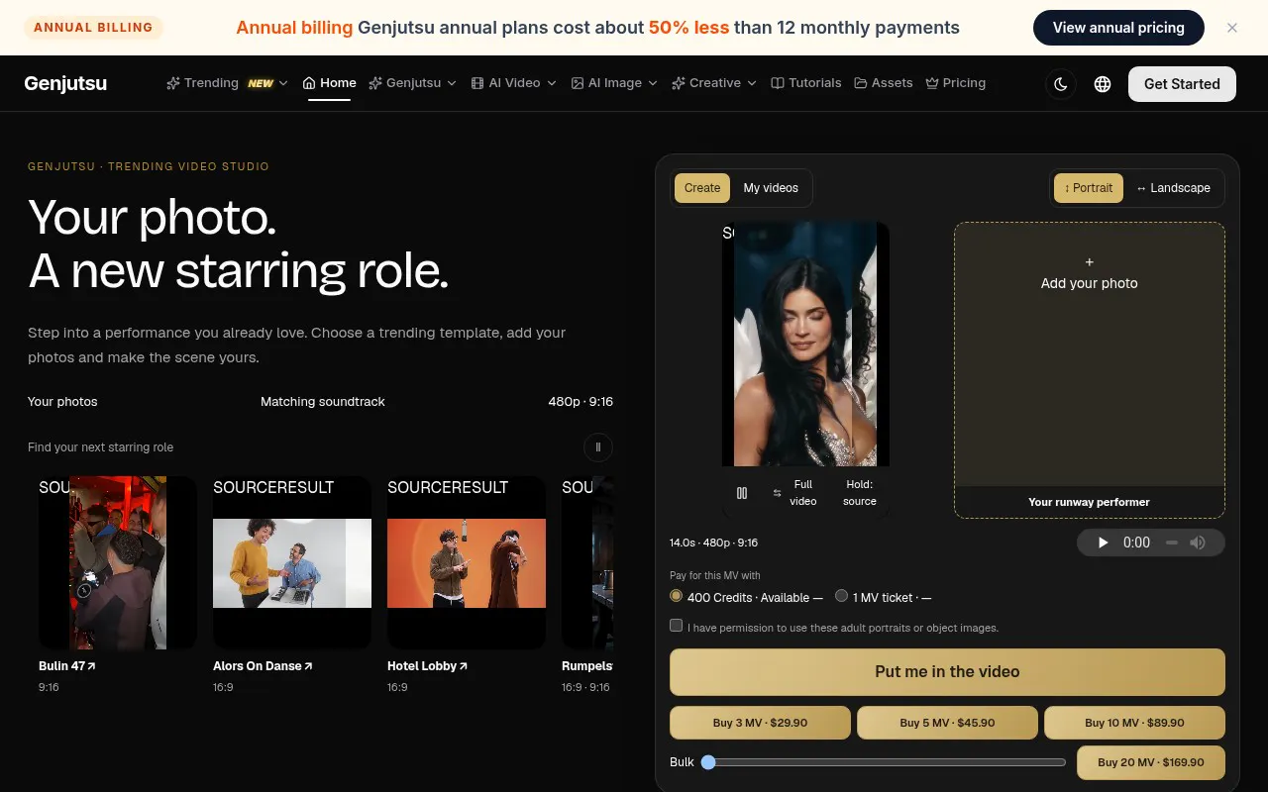Expand the Genjutsu navigation dropdown

pos(413,83)
